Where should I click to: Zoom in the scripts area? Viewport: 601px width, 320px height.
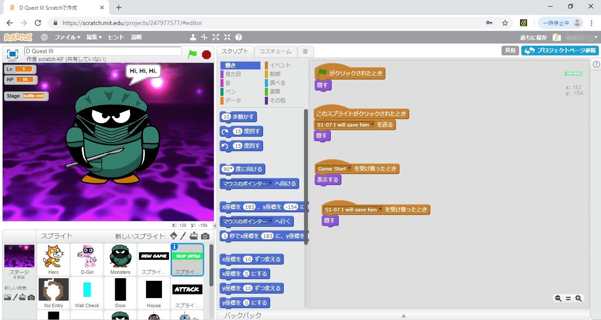579,298
